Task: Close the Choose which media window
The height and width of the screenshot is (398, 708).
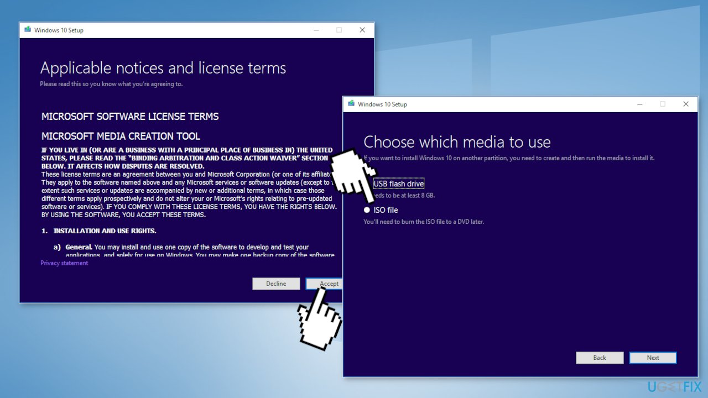Action: coord(686,104)
